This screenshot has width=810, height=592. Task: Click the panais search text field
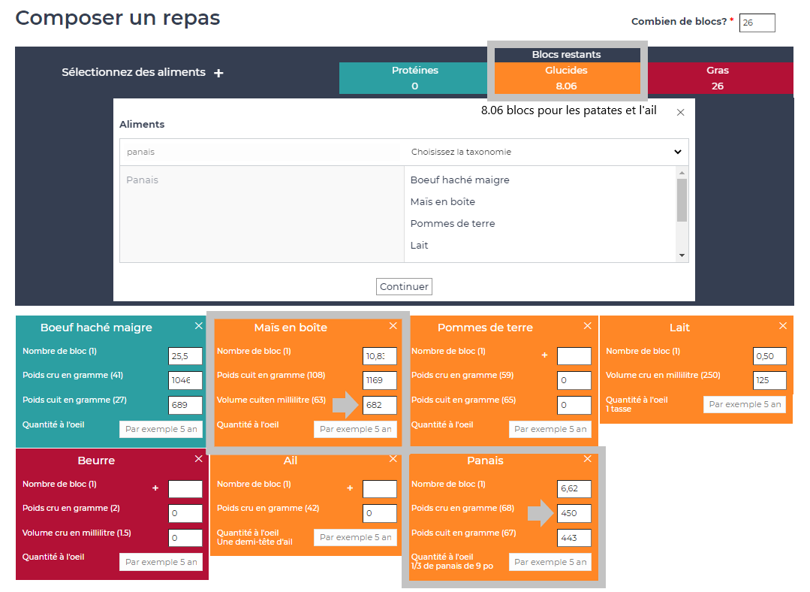(x=261, y=152)
